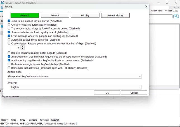Click the number of days input field
Image resolution: width=180 pixels, height=127 pixels.
15,48
